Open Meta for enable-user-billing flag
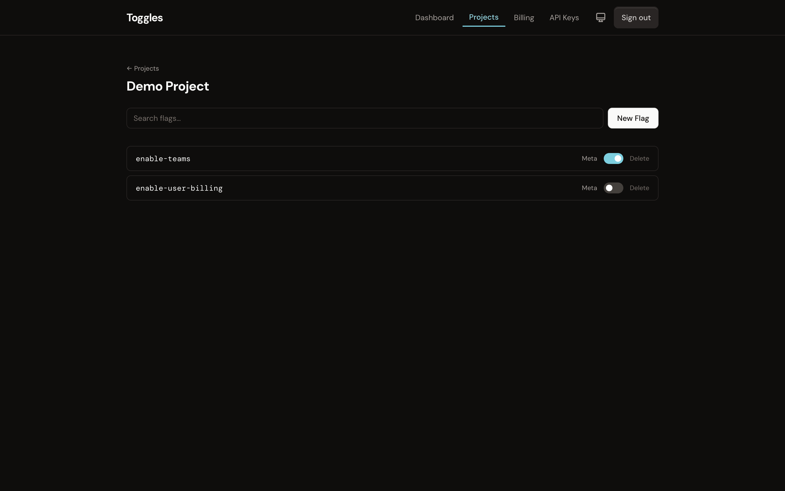 (x=589, y=188)
